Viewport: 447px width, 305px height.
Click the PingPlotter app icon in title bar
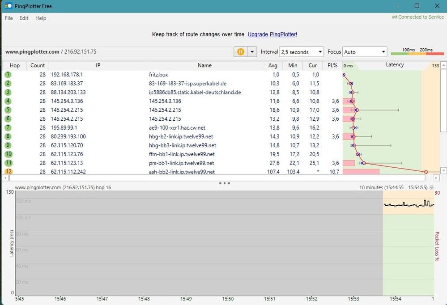click(x=9, y=6)
